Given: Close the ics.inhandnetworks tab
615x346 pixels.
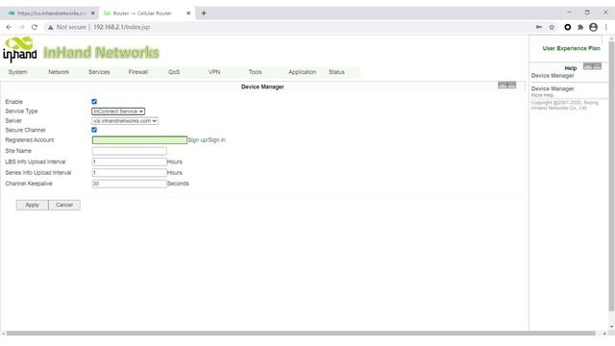Looking at the screenshot, I should 93,12.
